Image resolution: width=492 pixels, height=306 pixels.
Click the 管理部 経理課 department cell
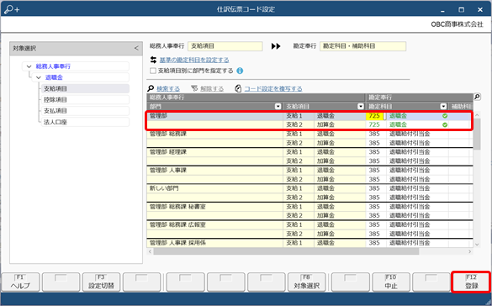[215, 152]
